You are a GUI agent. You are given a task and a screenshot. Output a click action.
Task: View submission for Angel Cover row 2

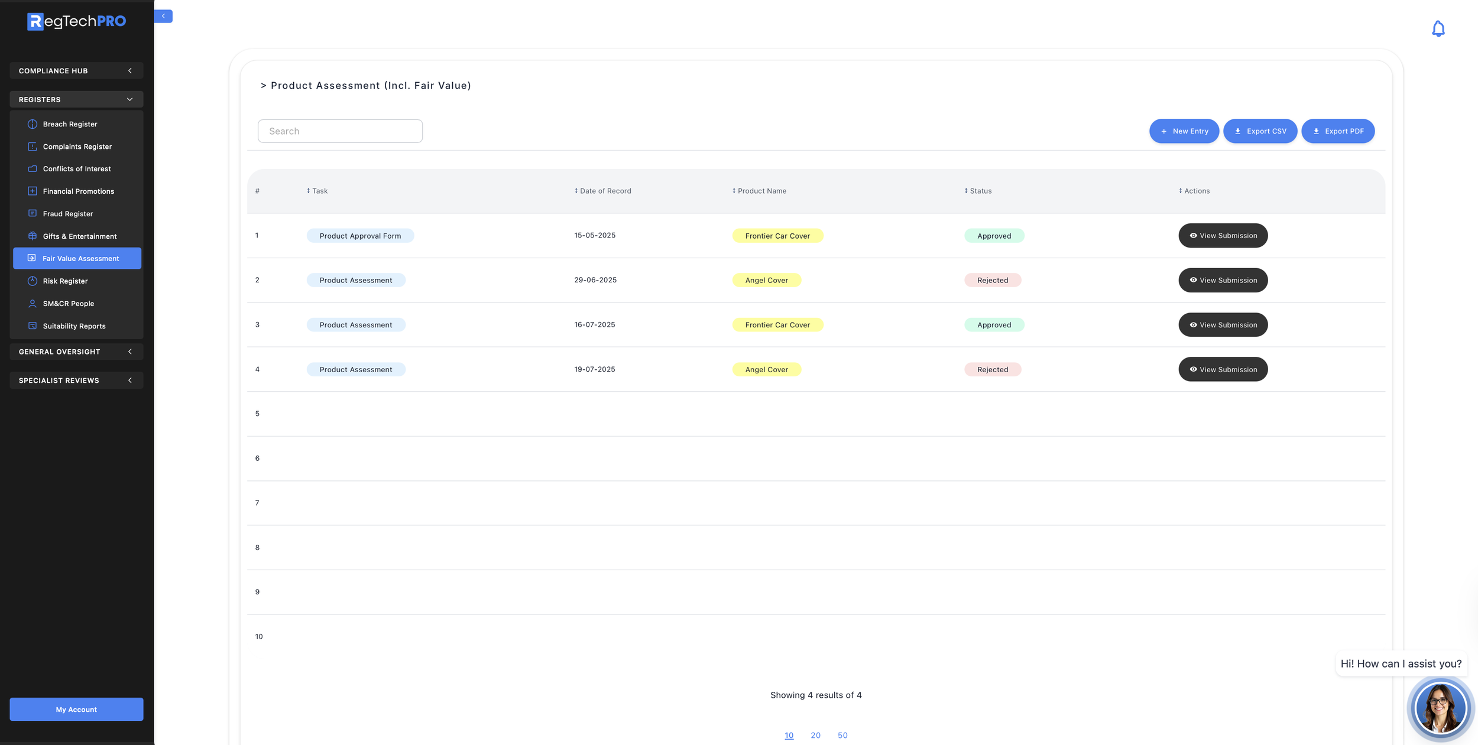coord(1223,280)
